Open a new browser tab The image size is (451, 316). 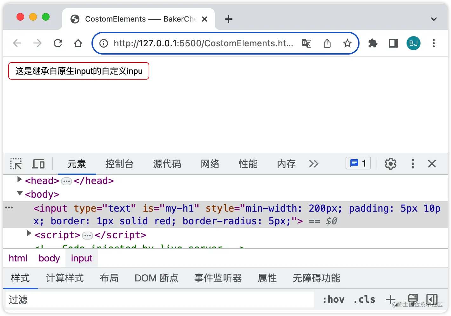[229, 19]
